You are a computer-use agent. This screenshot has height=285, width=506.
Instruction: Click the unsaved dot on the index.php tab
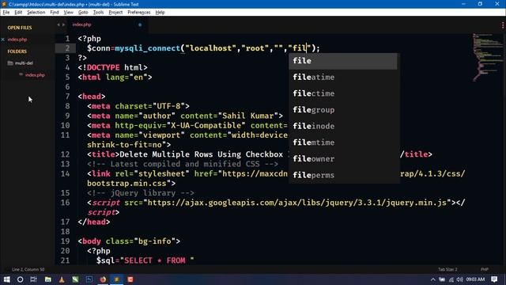point(140,25)
